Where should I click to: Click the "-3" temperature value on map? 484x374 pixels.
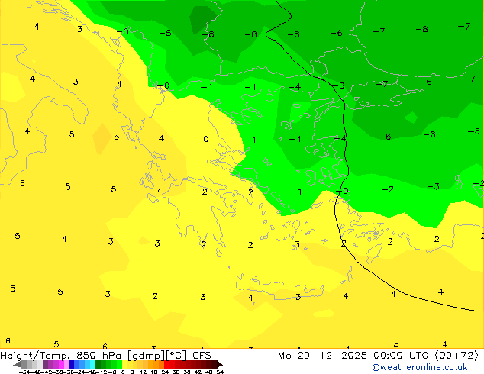tap(434, 186)
